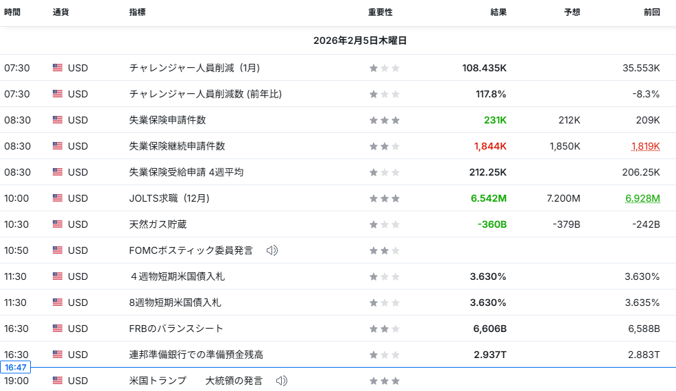The image size is (676, 391).
Task: Click the US flag in JOLTS求職 row
Action: coord(58,198)
